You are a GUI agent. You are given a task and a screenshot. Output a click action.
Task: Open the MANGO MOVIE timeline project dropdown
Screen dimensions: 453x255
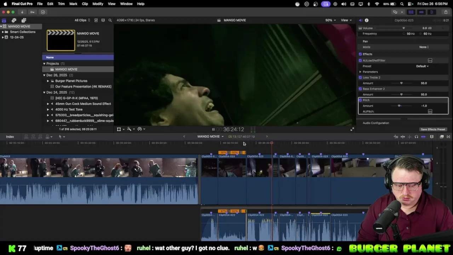click(210, 137)
